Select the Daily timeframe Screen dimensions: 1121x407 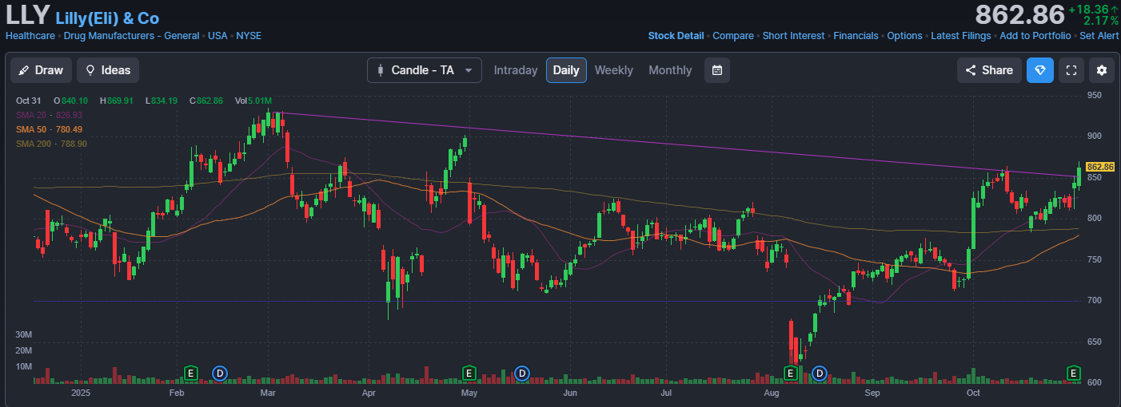[x=566, y=70]
